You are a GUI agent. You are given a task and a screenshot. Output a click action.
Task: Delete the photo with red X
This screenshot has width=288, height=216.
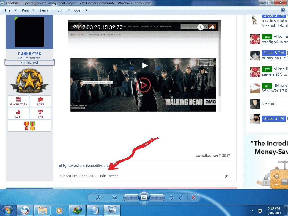193,197
